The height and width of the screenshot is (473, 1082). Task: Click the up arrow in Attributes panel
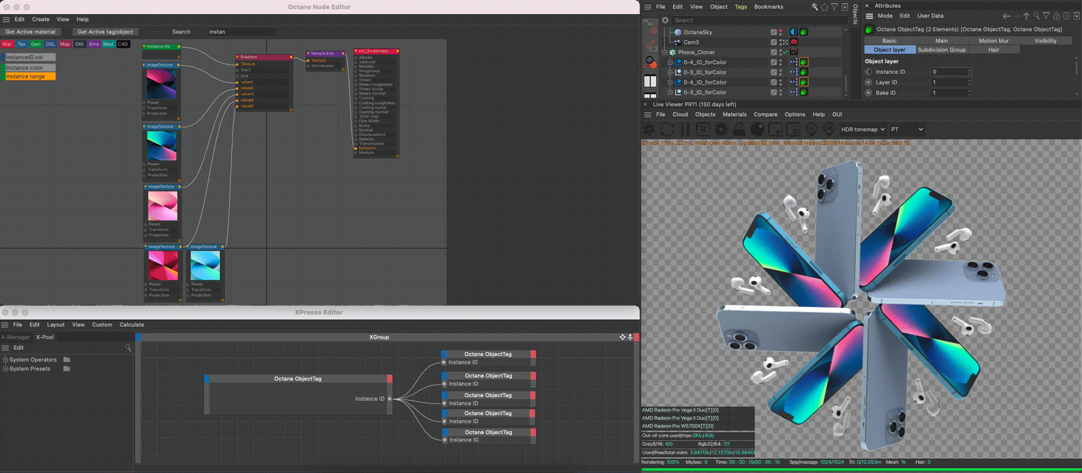(1026, 16)
